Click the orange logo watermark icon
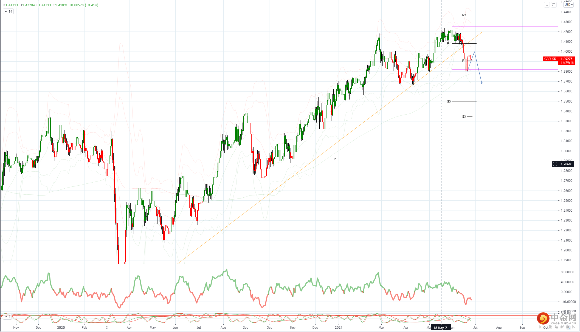This screenshot has width=580, height=332. point(543,319)
